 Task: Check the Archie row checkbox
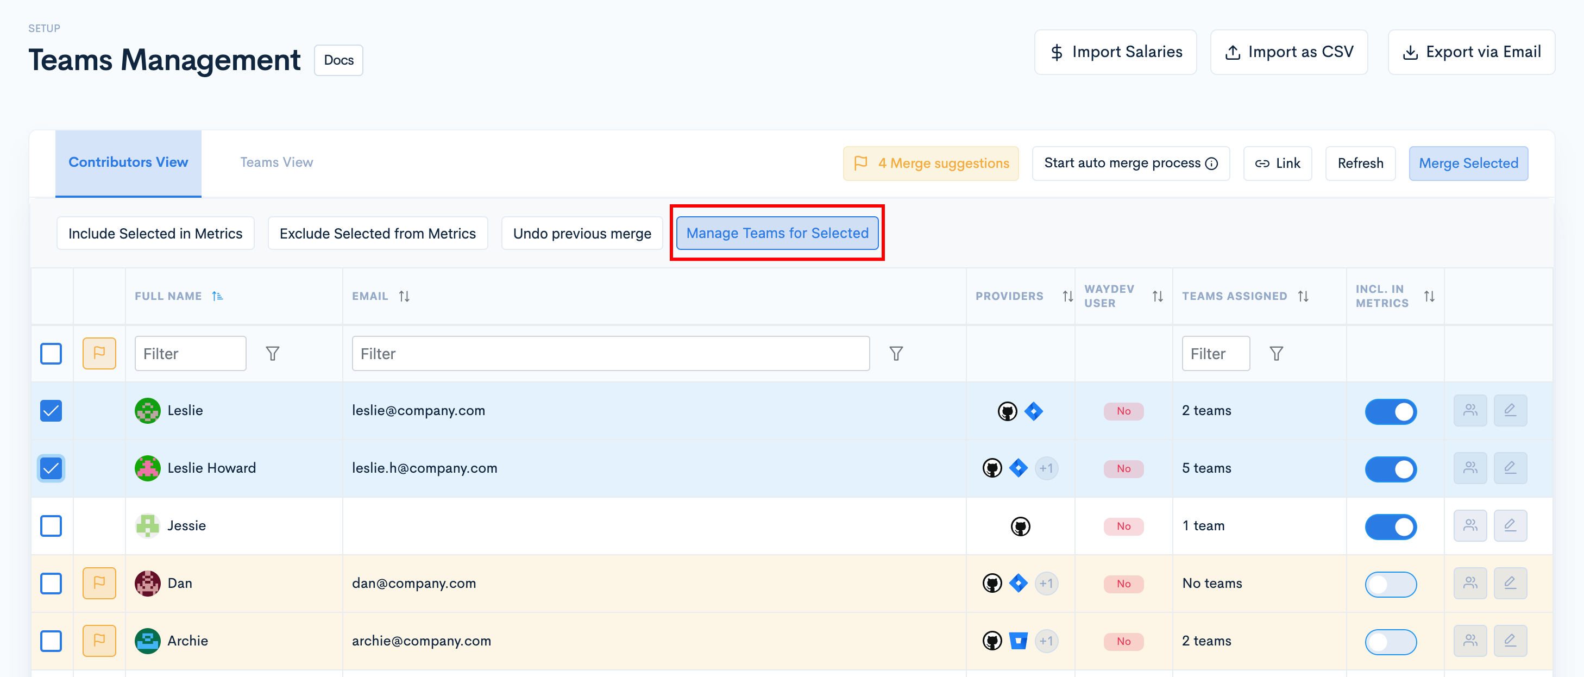(51, 641)
